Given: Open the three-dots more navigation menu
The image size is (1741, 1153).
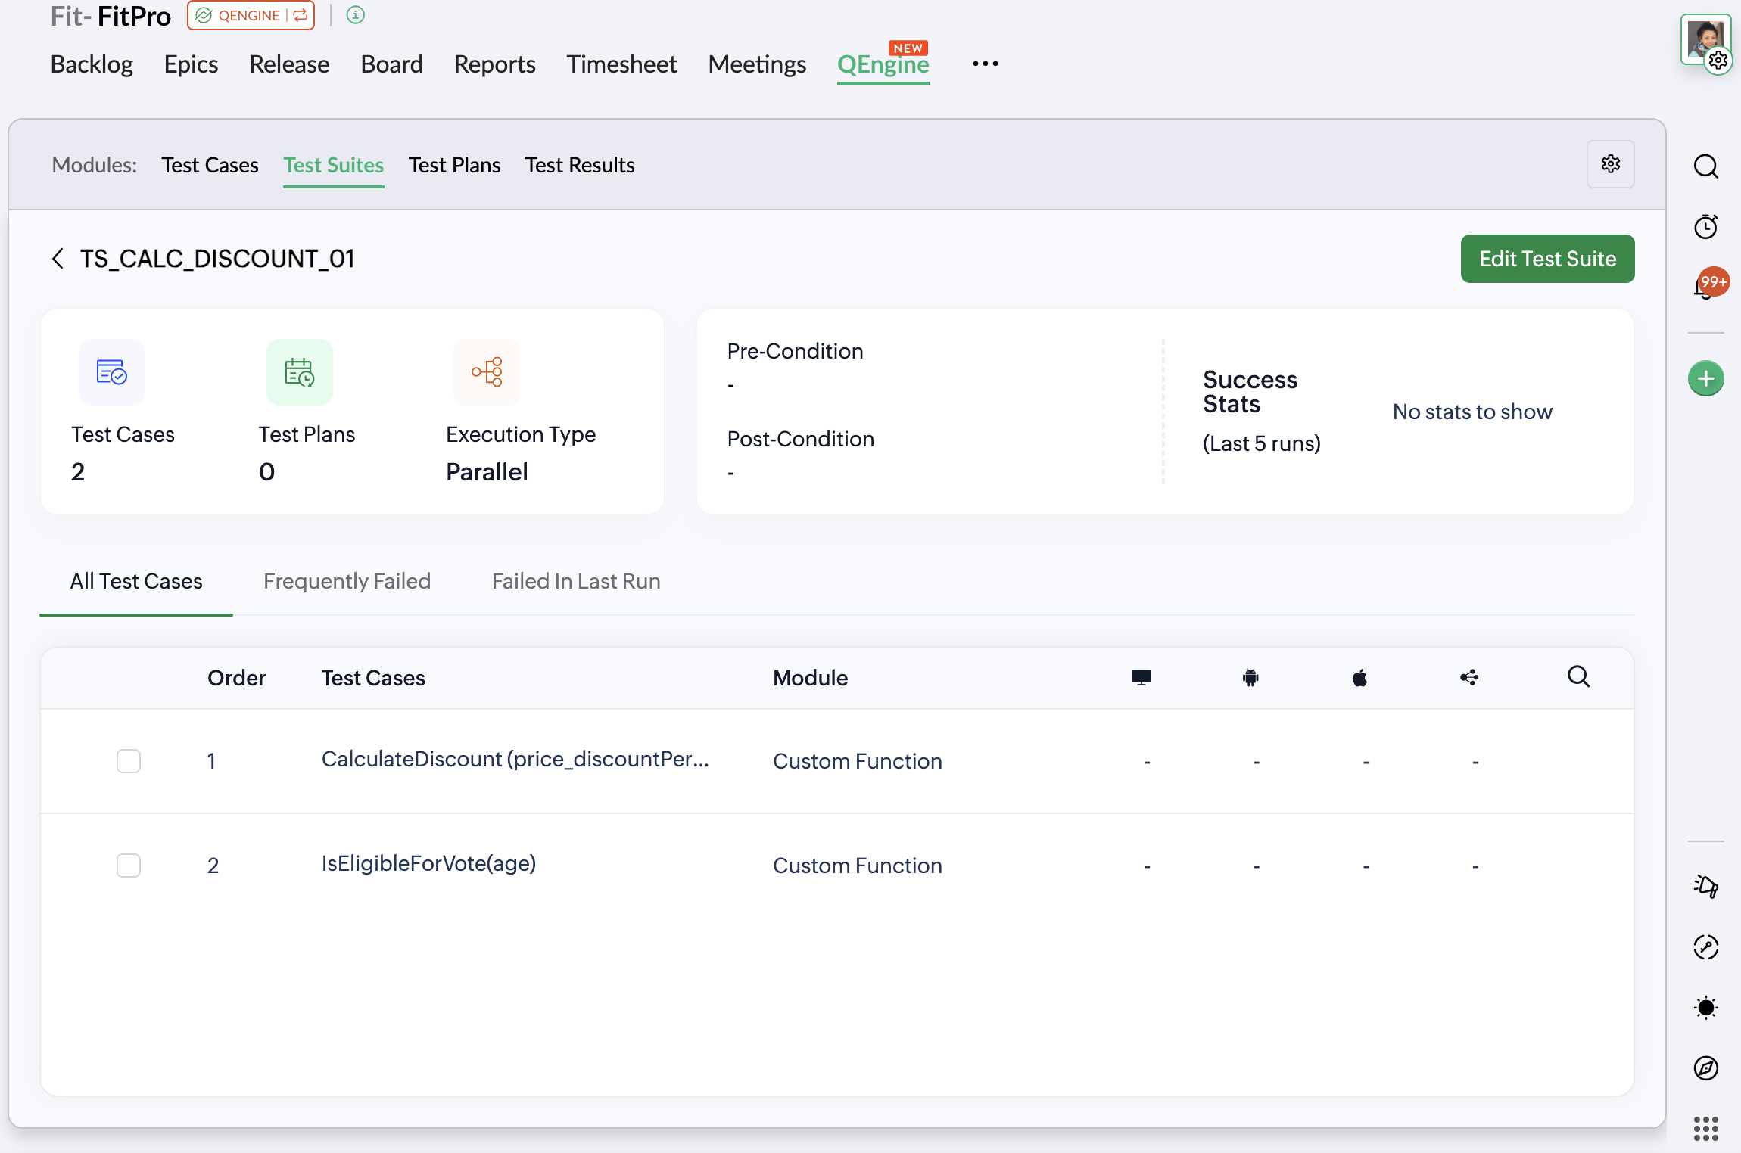Looking at the screenshot, I should pos(985,64).
